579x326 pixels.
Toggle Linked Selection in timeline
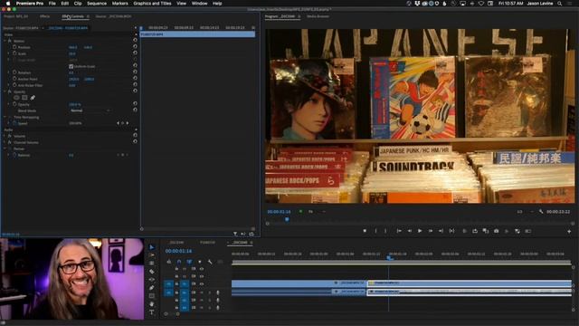[x=189, y=262]
